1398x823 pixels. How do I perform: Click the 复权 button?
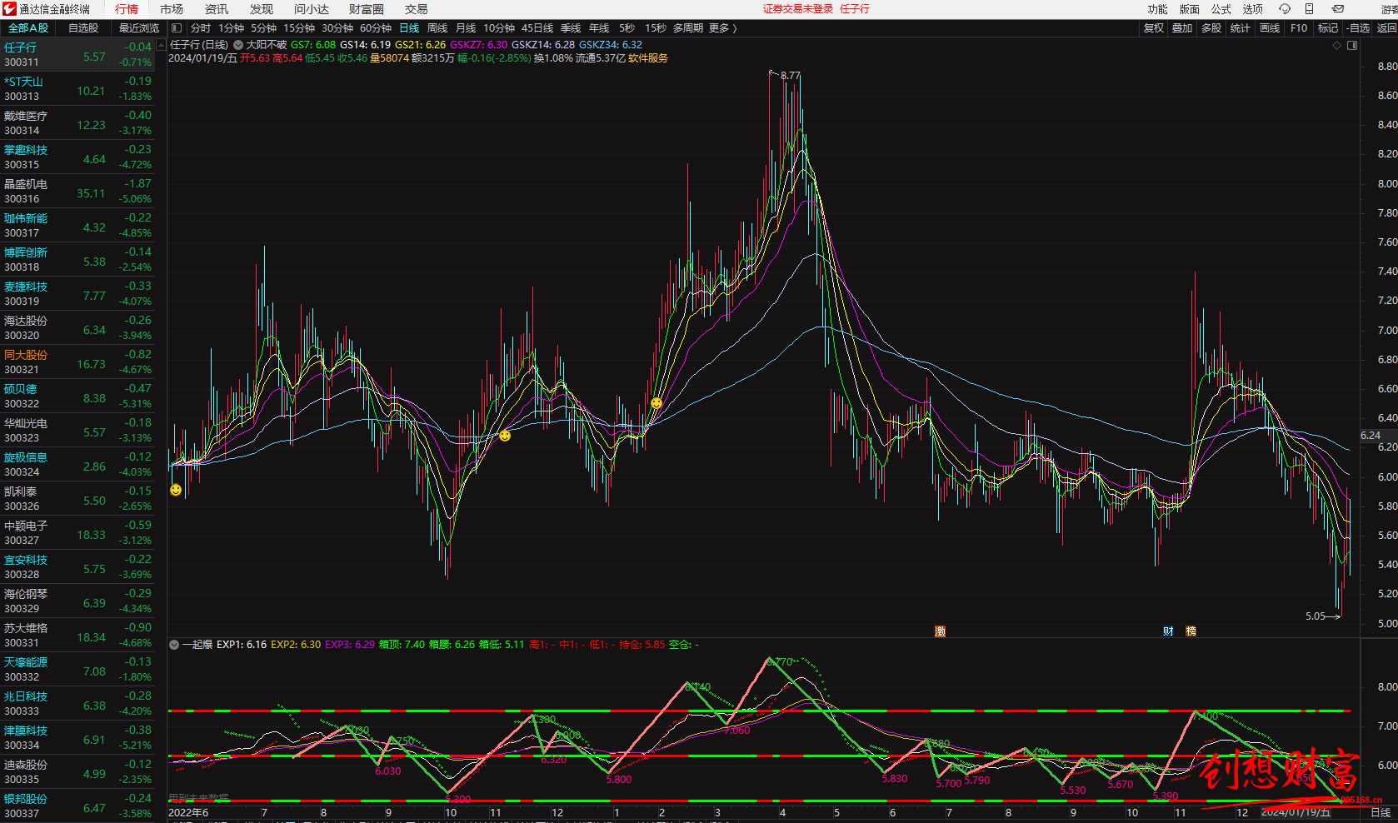[1154, 28]
